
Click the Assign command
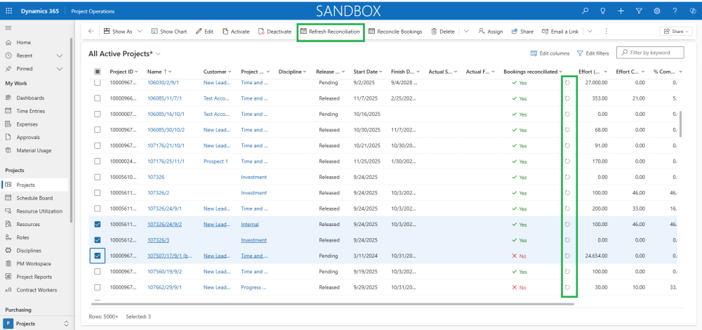490,32
